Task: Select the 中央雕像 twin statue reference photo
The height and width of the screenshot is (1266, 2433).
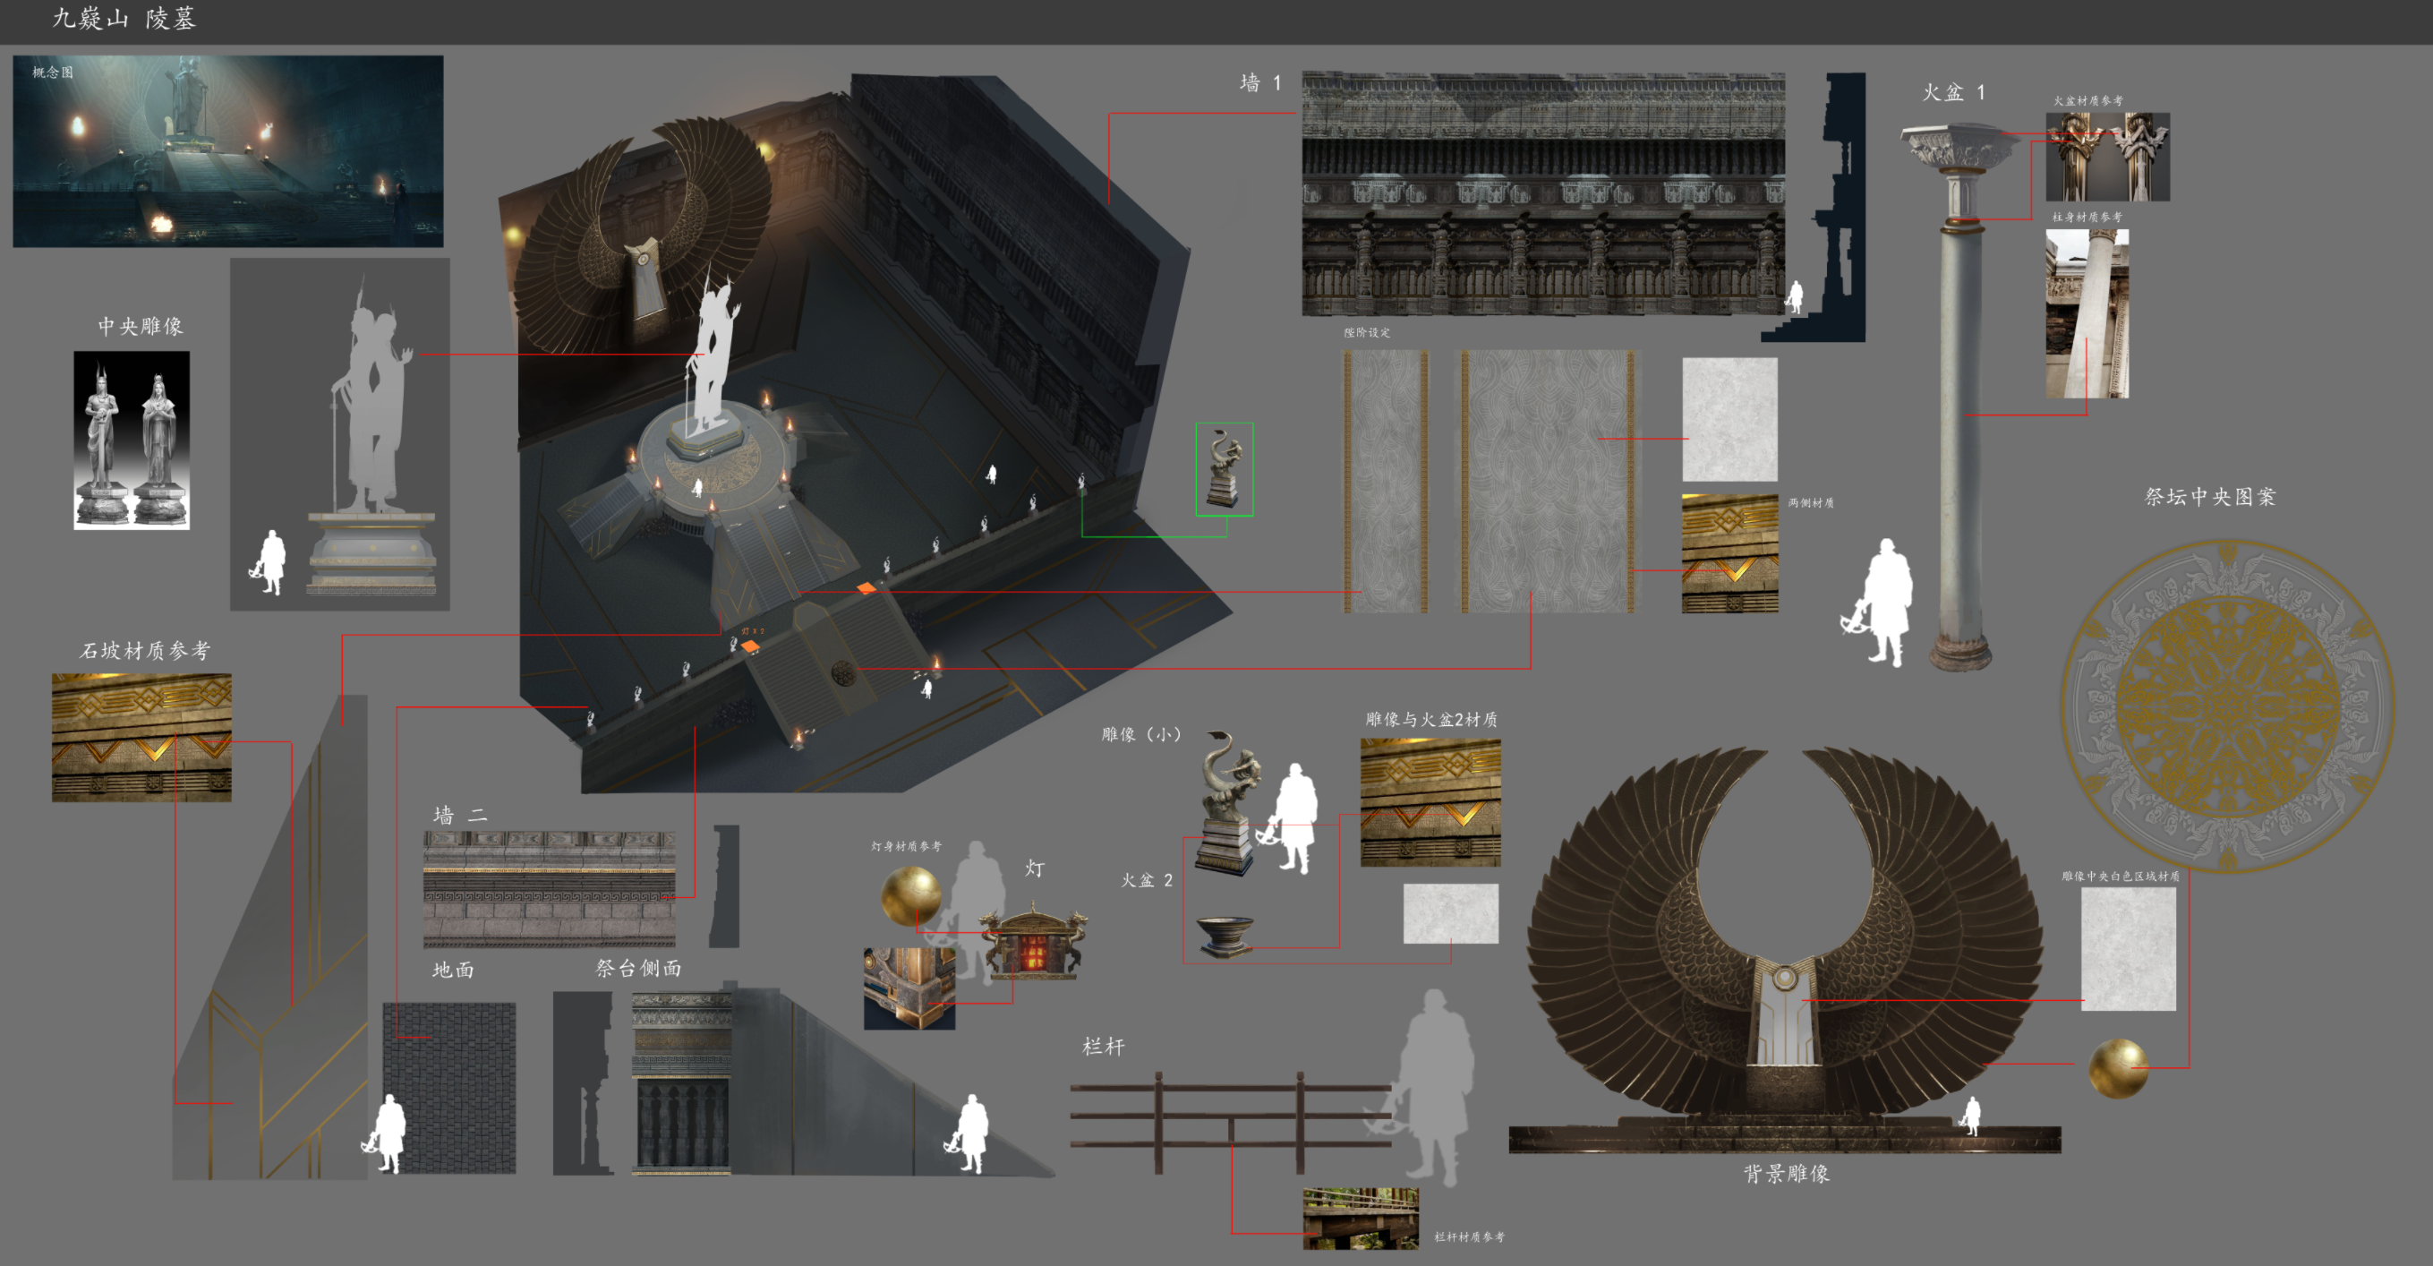Action: coord(132,441)
